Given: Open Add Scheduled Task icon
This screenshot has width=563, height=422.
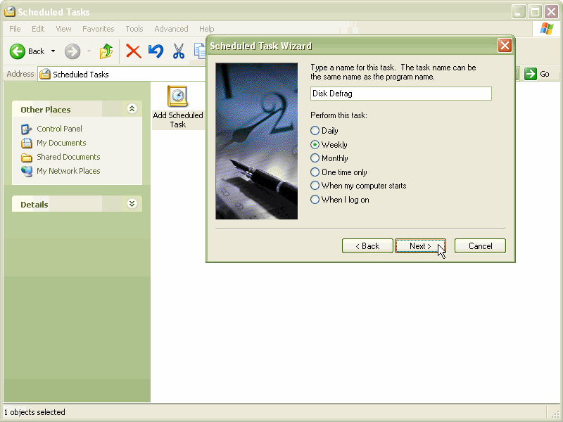Looking at the screenshot, I should pyautogui.click(x=178, y=107).
